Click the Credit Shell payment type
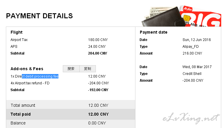The image size is (223, 128). click(192, 74)
